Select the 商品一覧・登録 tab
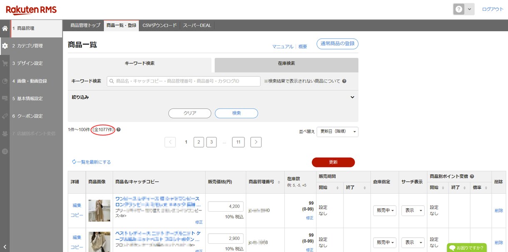Viewport: 508px width, 252px height. tap(121, 25)
